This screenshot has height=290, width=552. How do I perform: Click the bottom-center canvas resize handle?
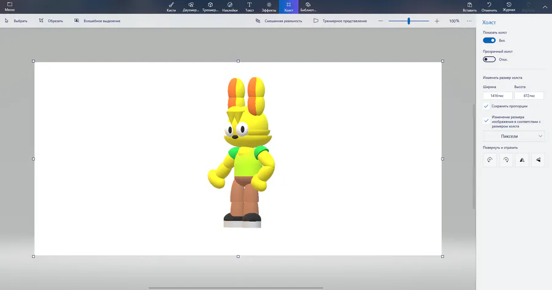point(239,256)
